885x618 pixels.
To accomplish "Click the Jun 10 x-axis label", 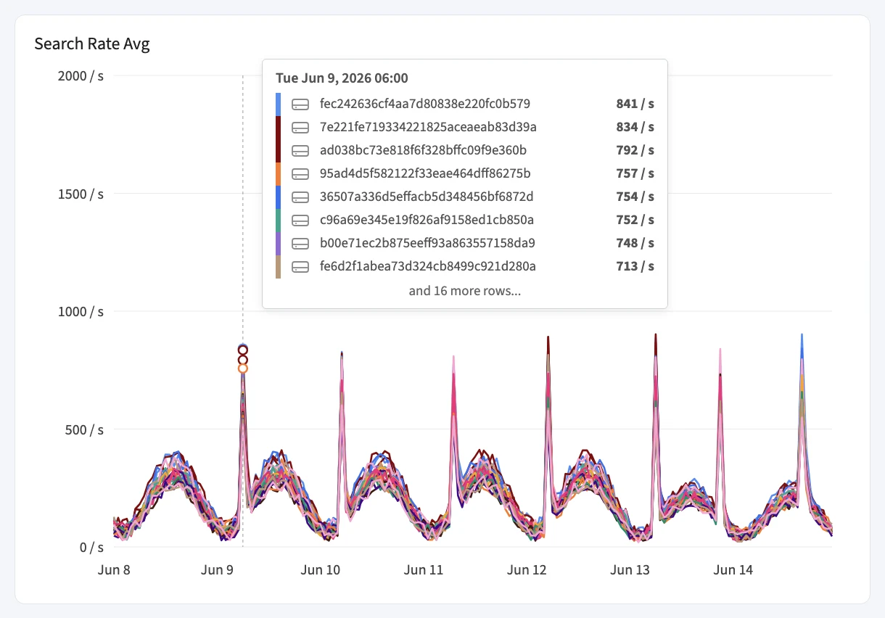I will click(x=321, y=570).
